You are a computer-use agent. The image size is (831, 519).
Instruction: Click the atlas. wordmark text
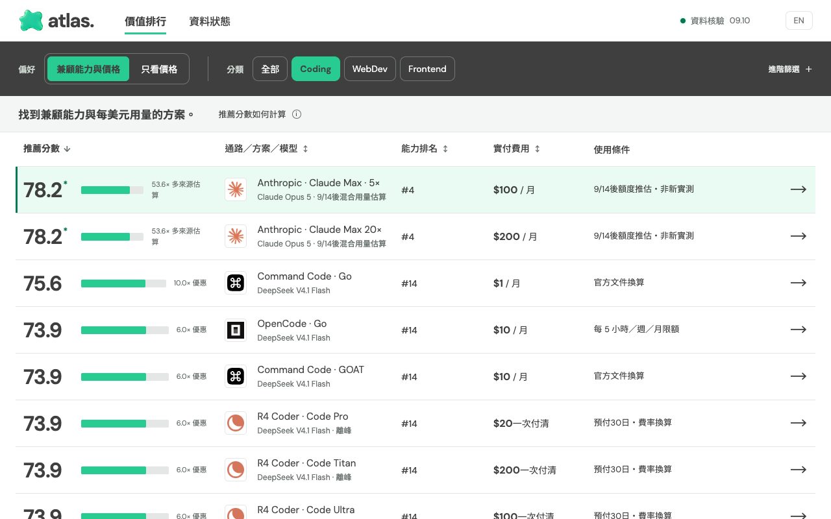(x=71, y=21)
